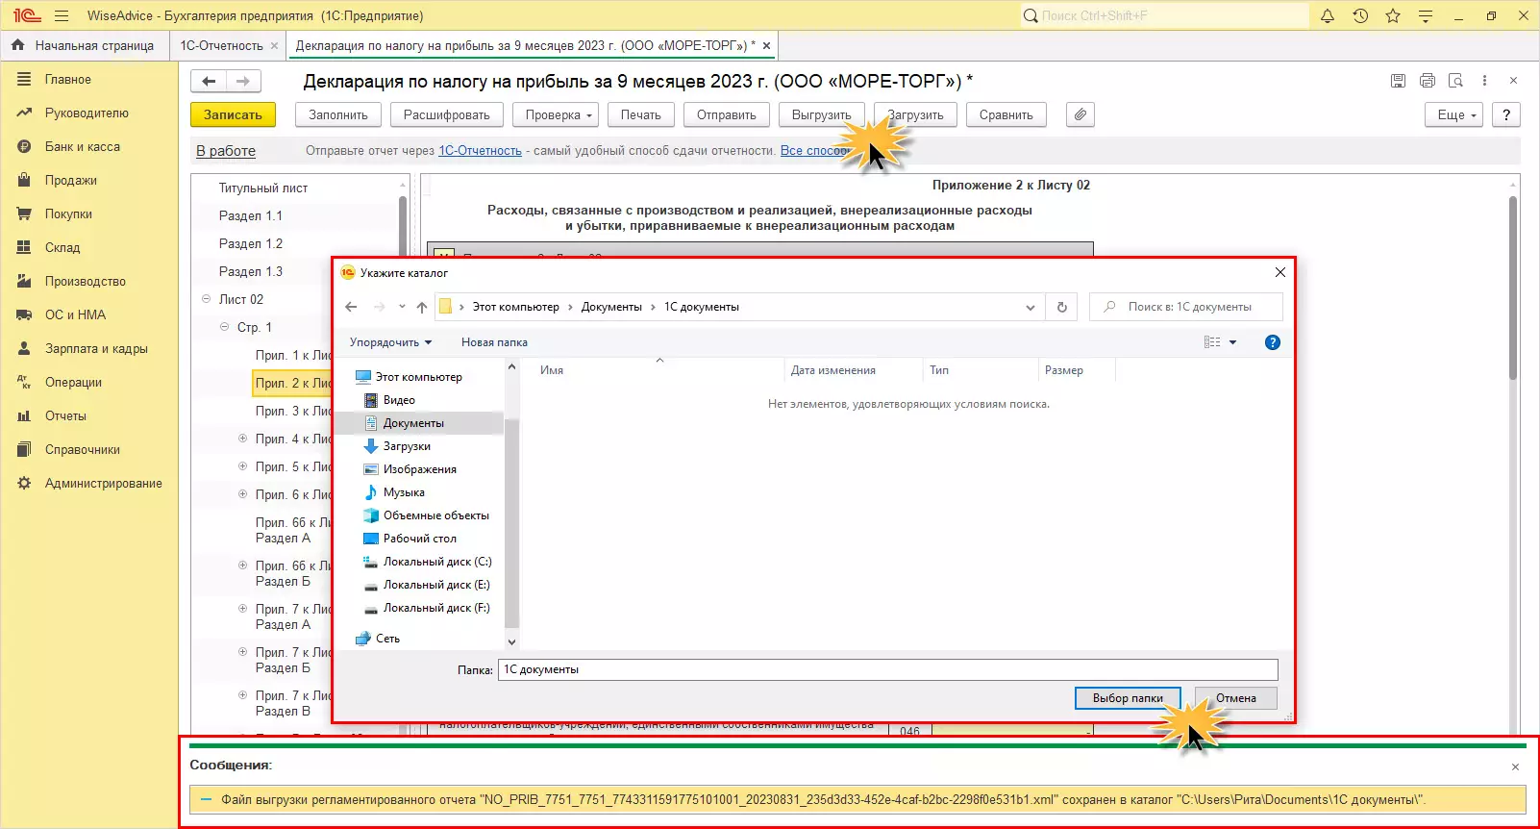Follow the 1С-Отчетность hyperlink in banner
Screen dimensions: 1540x829
(480, 151)
